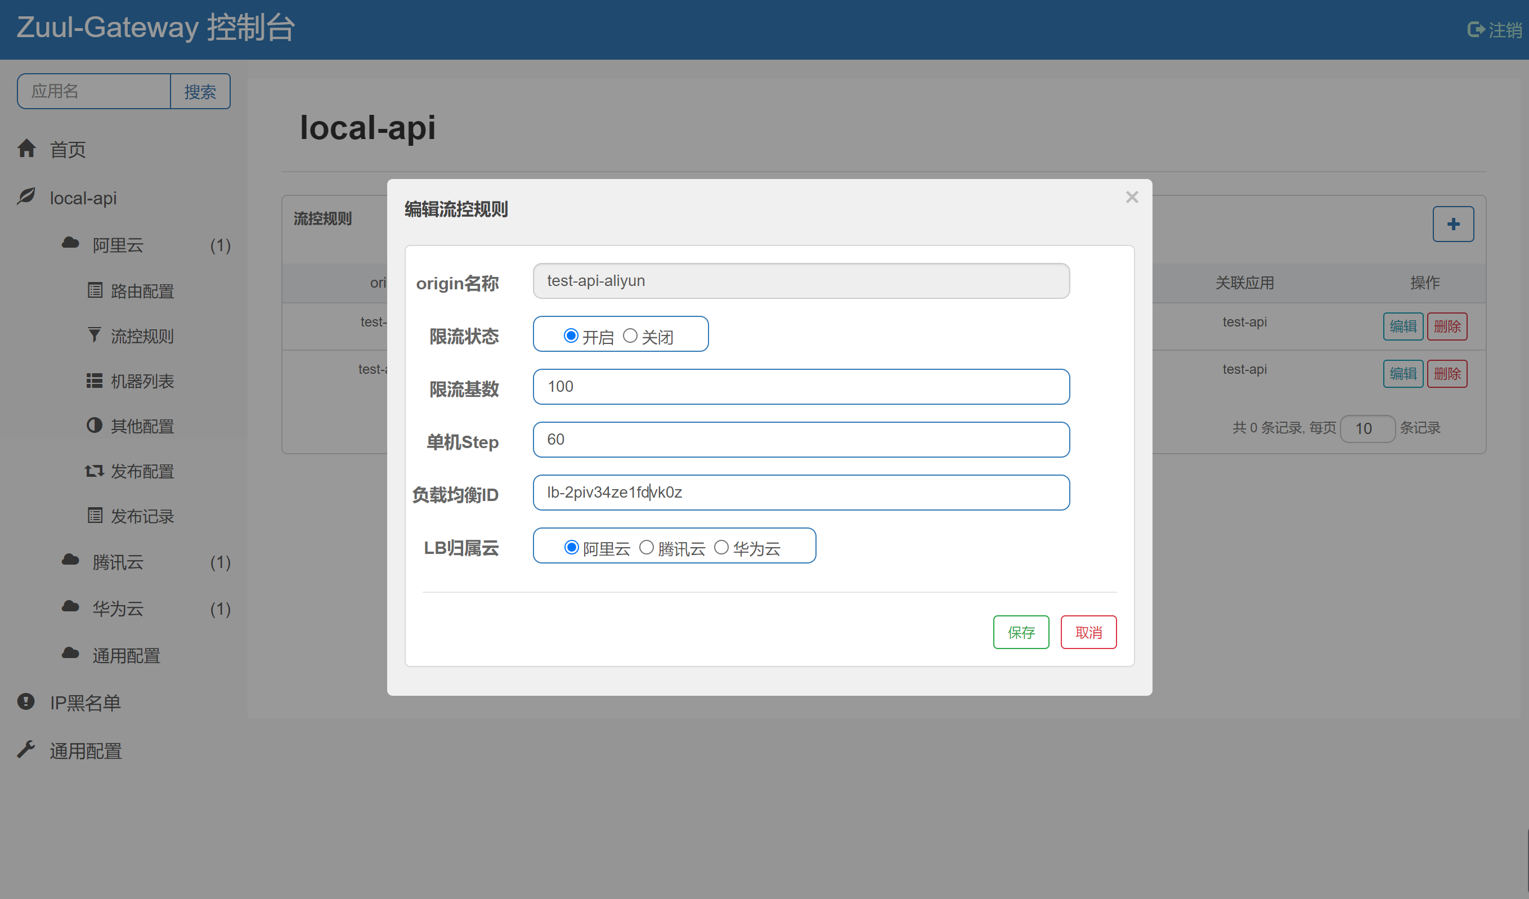
Task: Click 注销 to log out
Action: [x=1505, y=30]
